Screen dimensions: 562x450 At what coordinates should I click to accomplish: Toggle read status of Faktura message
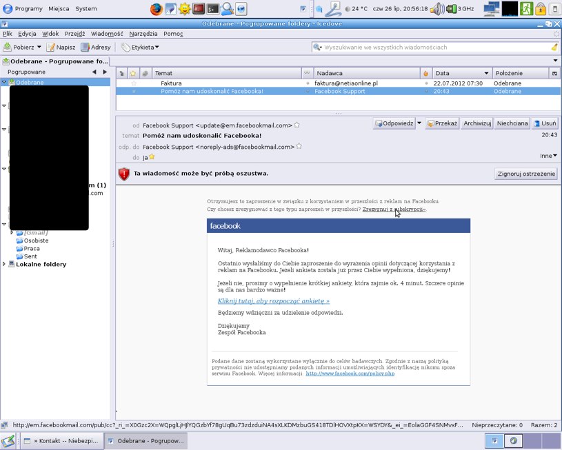(x=308, y=83)
